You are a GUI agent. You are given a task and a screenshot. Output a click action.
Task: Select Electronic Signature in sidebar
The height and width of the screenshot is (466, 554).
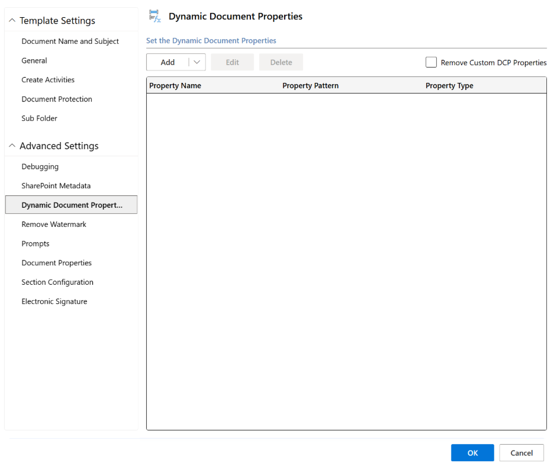pos(54,301)
